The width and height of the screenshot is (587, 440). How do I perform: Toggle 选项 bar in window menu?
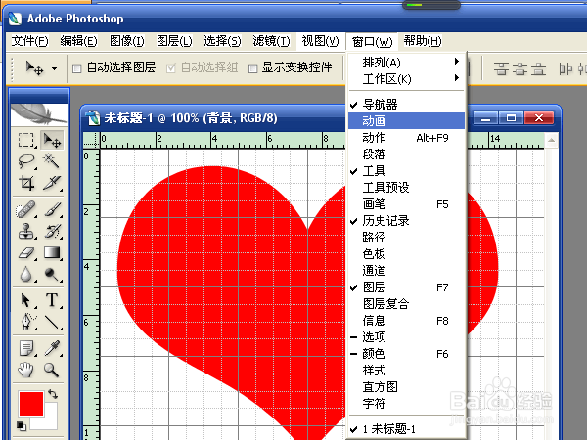pyautogui.click(x=407, y=337)
